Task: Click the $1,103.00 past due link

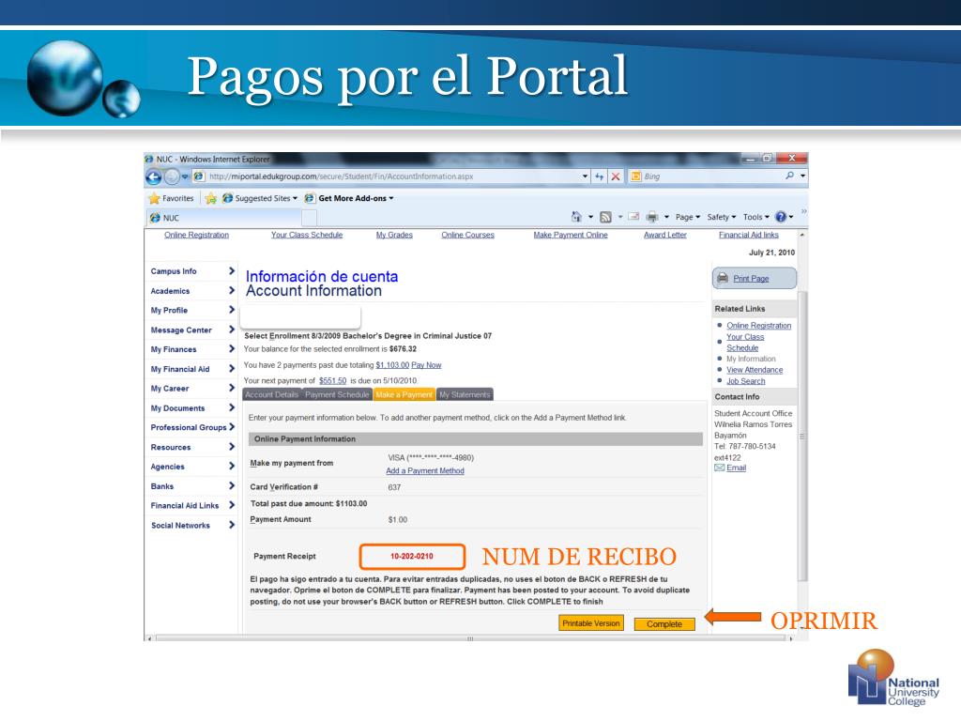Action: point(392,365)
